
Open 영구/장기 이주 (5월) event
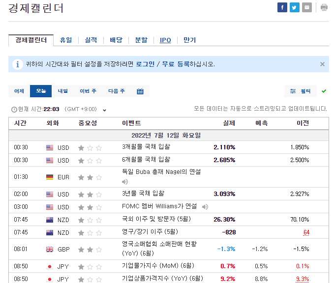(150, 232)
